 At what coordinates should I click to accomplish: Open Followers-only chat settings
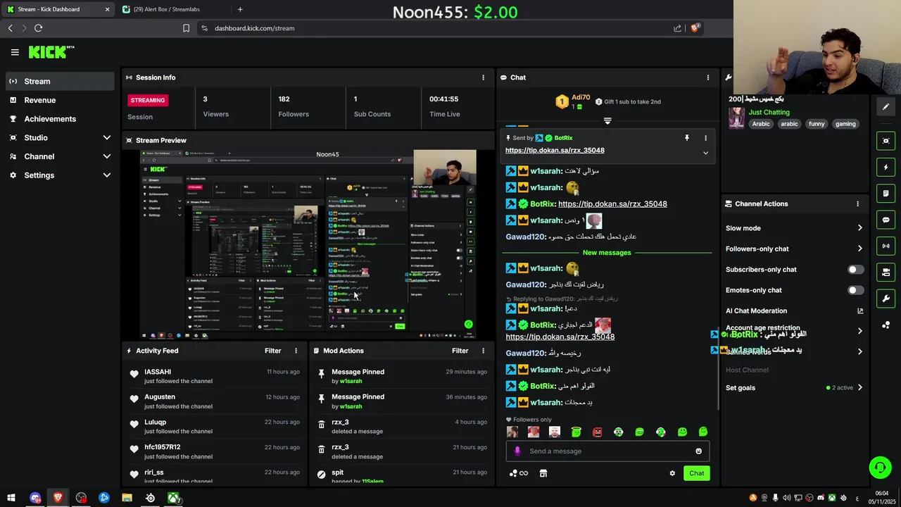[794, 249]
